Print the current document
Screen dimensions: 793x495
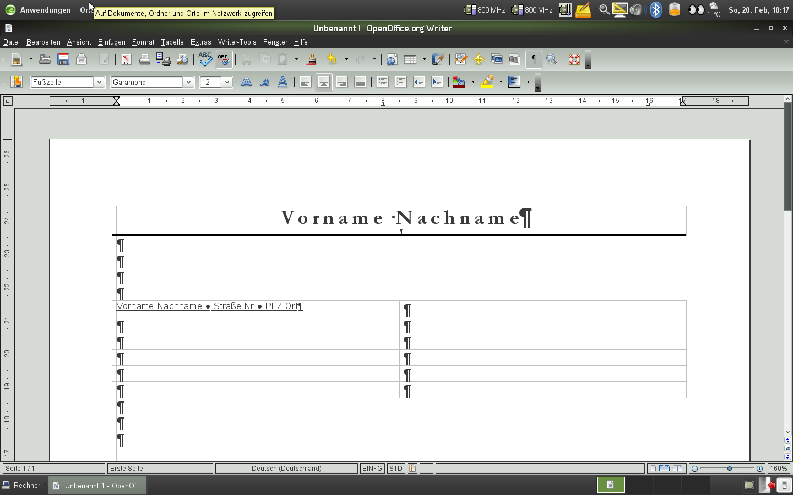pos(144,59)
